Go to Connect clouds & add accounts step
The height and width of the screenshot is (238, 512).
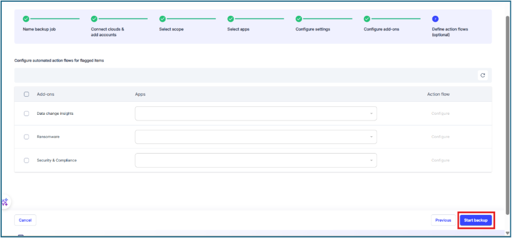[x=108, y=32]
